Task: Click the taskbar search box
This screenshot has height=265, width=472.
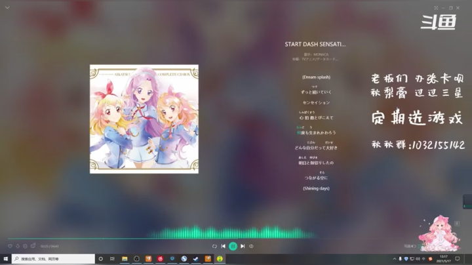Action: 53,258
